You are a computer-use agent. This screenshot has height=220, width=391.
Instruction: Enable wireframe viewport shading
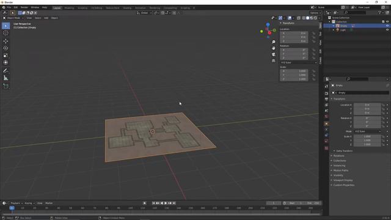click(x=304, y=18)
